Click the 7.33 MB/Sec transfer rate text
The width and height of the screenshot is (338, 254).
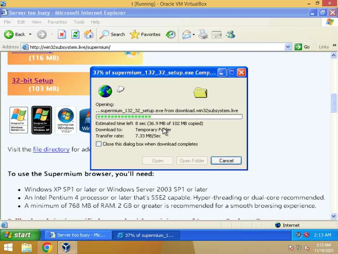tap(148, 136)
